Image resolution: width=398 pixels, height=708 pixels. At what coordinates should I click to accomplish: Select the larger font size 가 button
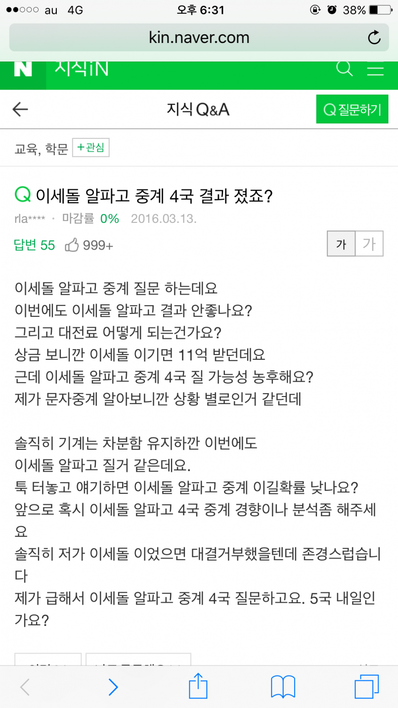click(369, 244)
